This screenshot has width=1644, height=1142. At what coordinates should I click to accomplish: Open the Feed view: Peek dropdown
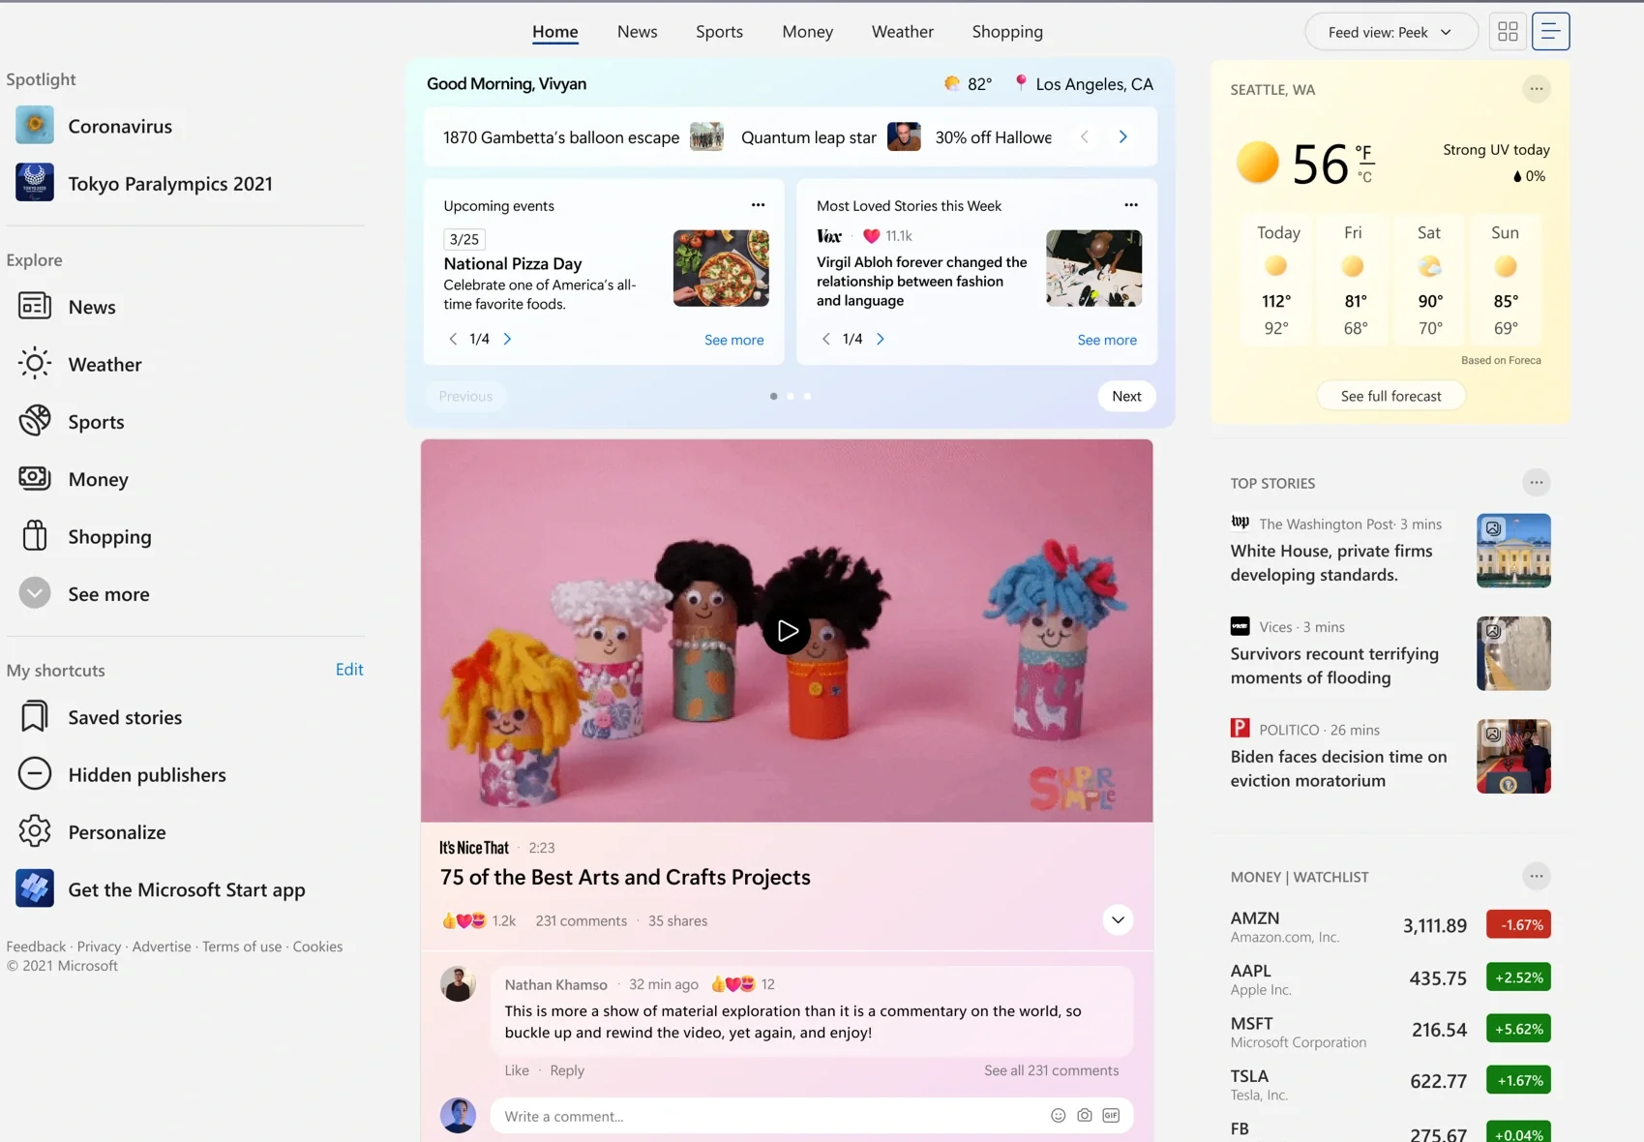click(1390, 32)
